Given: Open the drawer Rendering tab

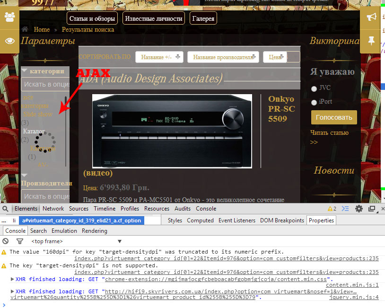Looking at the screenshot, I should coord(95,231).
